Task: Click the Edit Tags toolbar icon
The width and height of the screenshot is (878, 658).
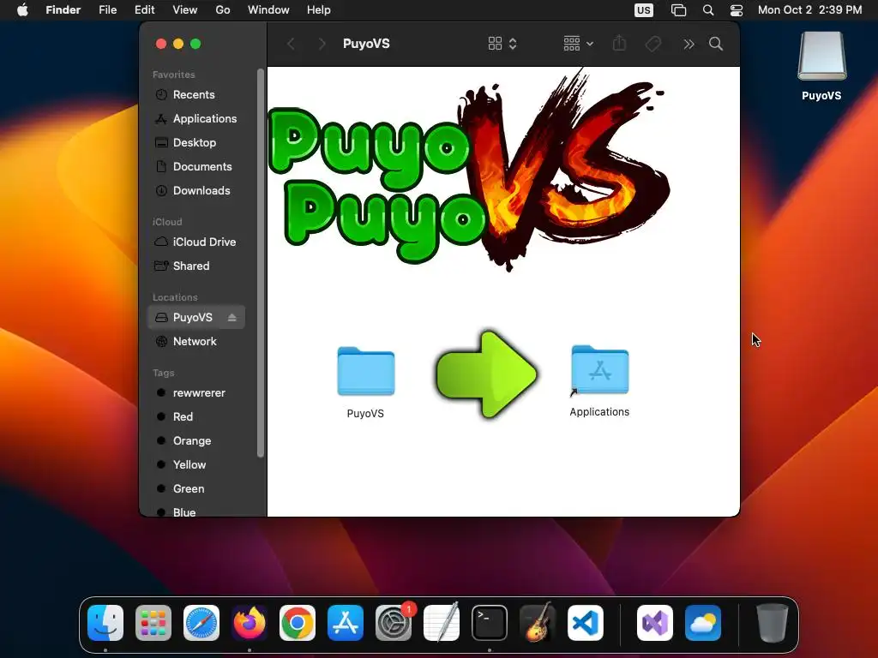Action: click(652, 45)
